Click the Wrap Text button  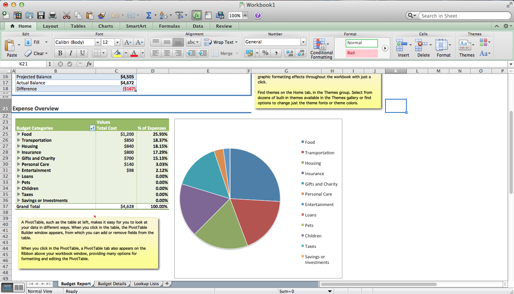[x=220, y=42]
